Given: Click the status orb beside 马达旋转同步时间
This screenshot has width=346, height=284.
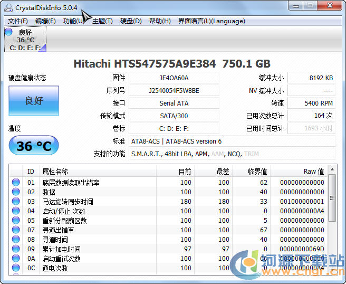Looking at the screenshot, I should click(x=16, y=202).
